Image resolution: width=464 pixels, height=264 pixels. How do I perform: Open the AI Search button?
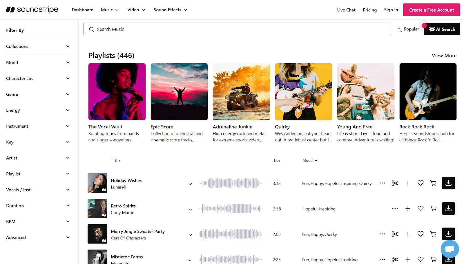coord(442,29)
